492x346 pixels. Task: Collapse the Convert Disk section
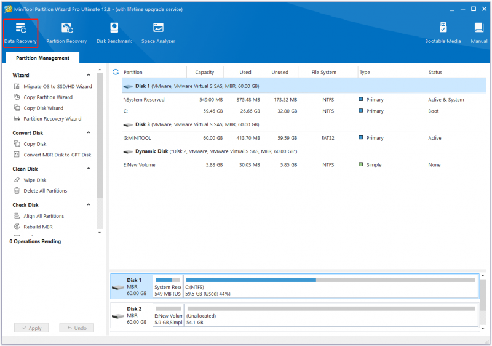[89, 132]
